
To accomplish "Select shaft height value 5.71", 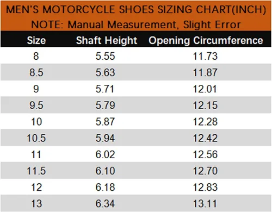I will tap(105, 89).
